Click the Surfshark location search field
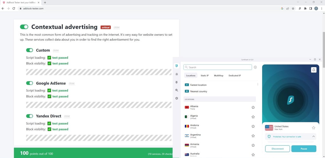The height and width of the screenshot is (158, 325). tap(218, 67)
